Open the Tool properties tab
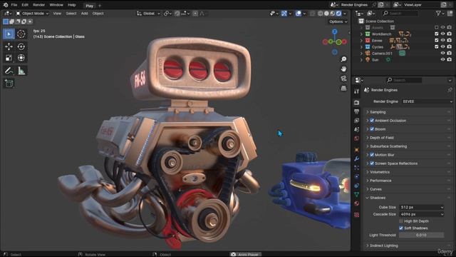The width and height of the screenshot is (456, 257). click(x=356, y=91)
